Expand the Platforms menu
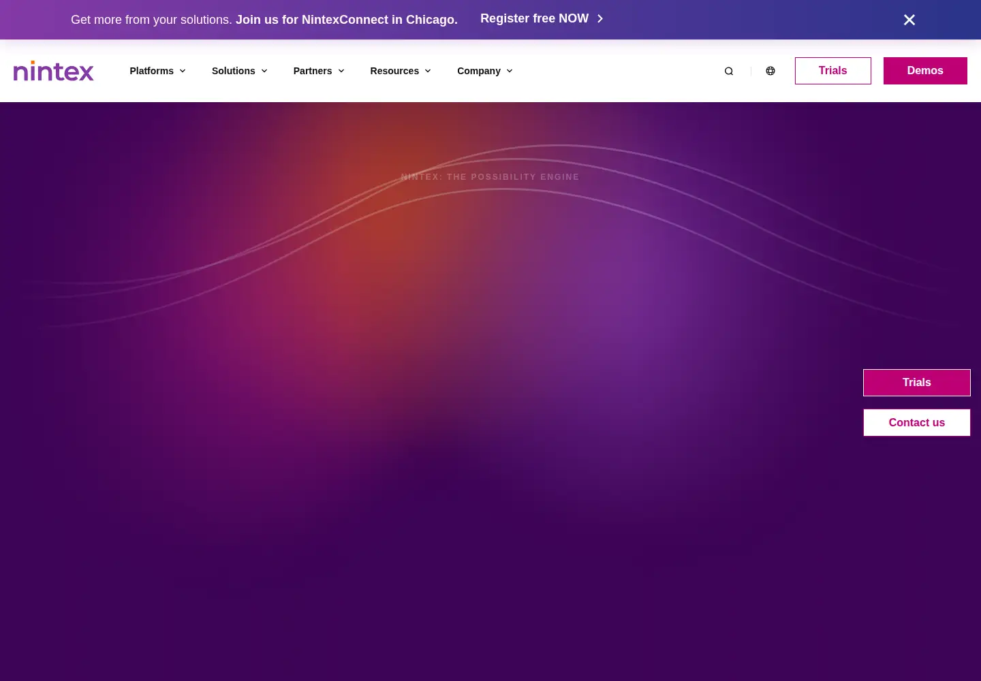The height and width of the screenshot is (681, 981). click(157, 71)
